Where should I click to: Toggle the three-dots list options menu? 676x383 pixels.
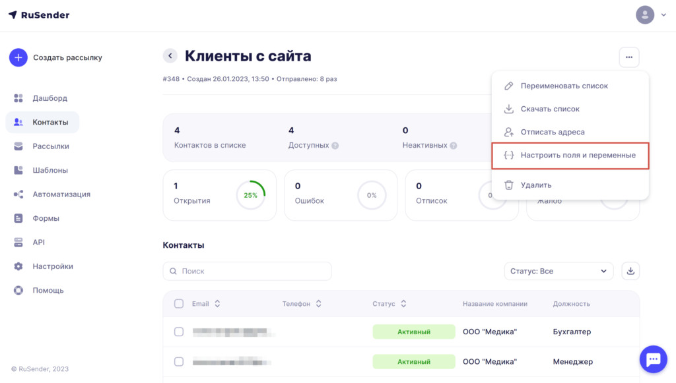pyautogui.click(x=629, y=57)
